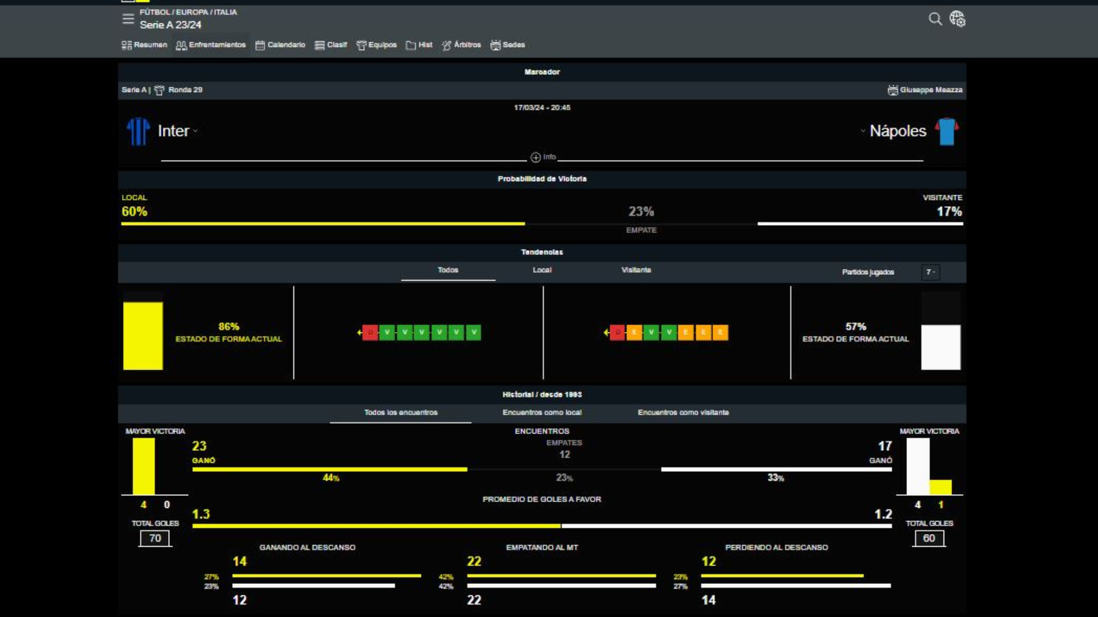The height and width of the screenshot is (617, 1098).
Task: Switch to Encuentros como local tab
Action: click(542, 412)
